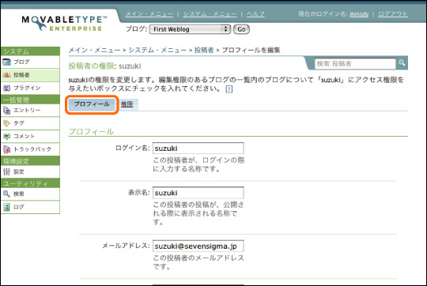Click the ログイン名 login name field
This screenshot has height=286, width=427.
[x=198, y=149]
